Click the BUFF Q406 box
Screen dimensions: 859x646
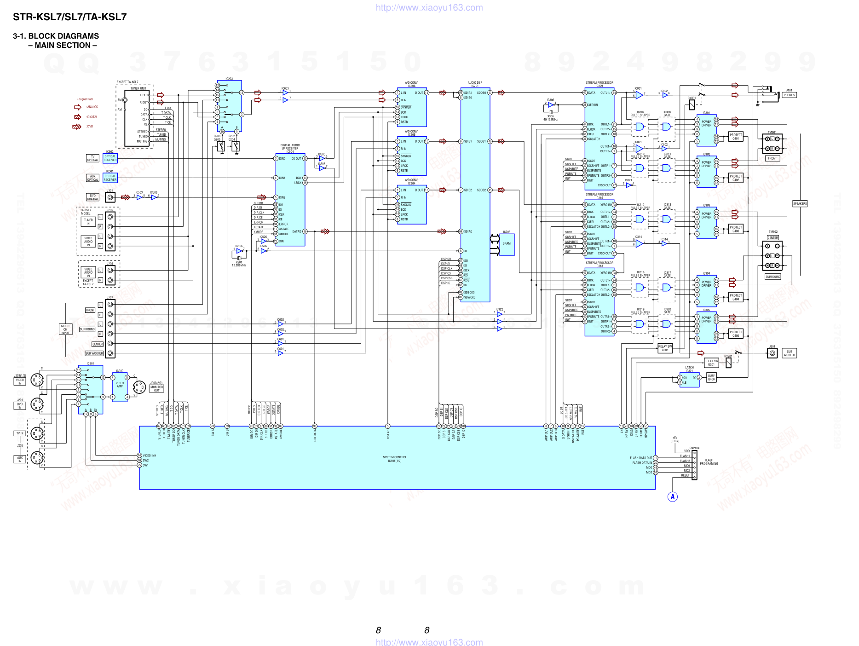[x=711, y=378]
